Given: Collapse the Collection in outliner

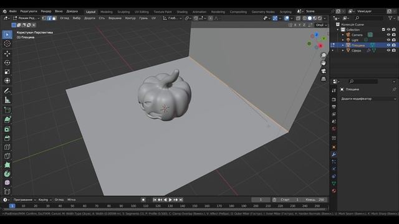Looking at the screenshot, I should click(x=338, y=30).
